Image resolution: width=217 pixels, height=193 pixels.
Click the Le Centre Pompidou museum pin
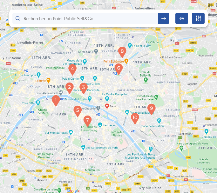click(107, 99)
